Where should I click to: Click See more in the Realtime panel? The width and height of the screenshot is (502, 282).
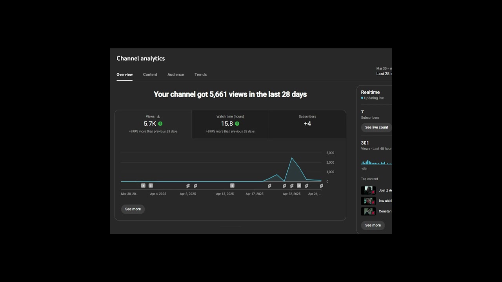[373, 225]
